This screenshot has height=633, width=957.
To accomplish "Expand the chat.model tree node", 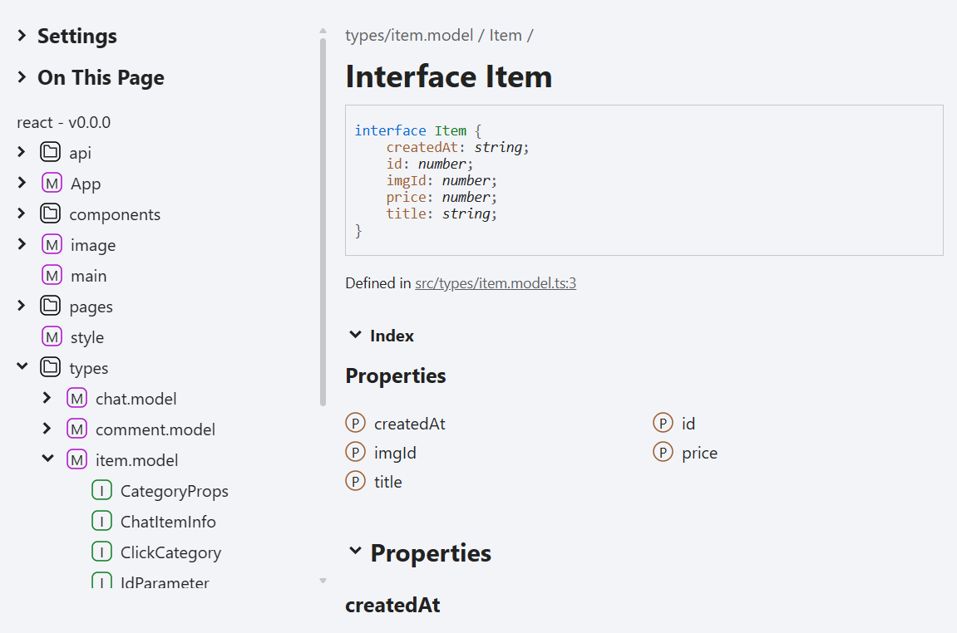I will [47, 398].
